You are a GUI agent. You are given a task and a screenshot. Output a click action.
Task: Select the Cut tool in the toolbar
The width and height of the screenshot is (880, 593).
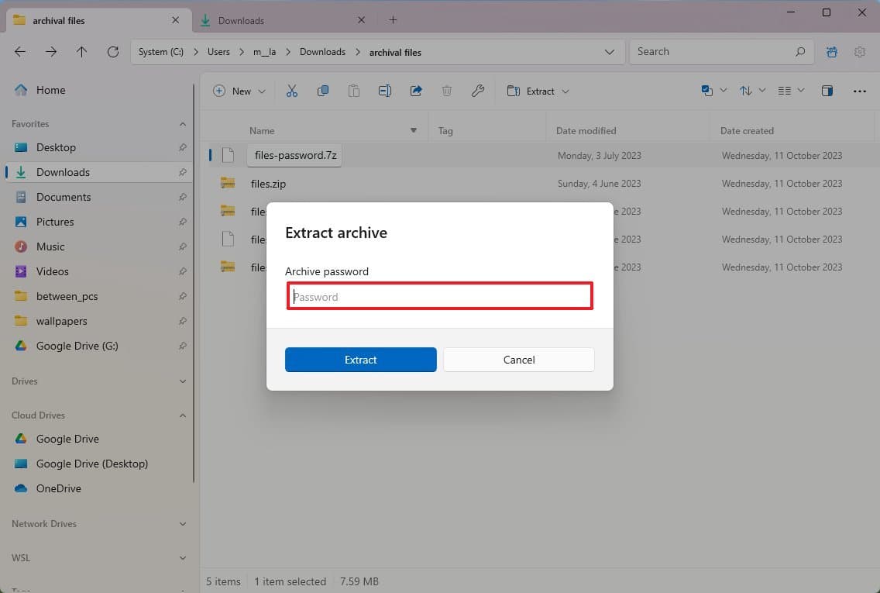[292, 91]
